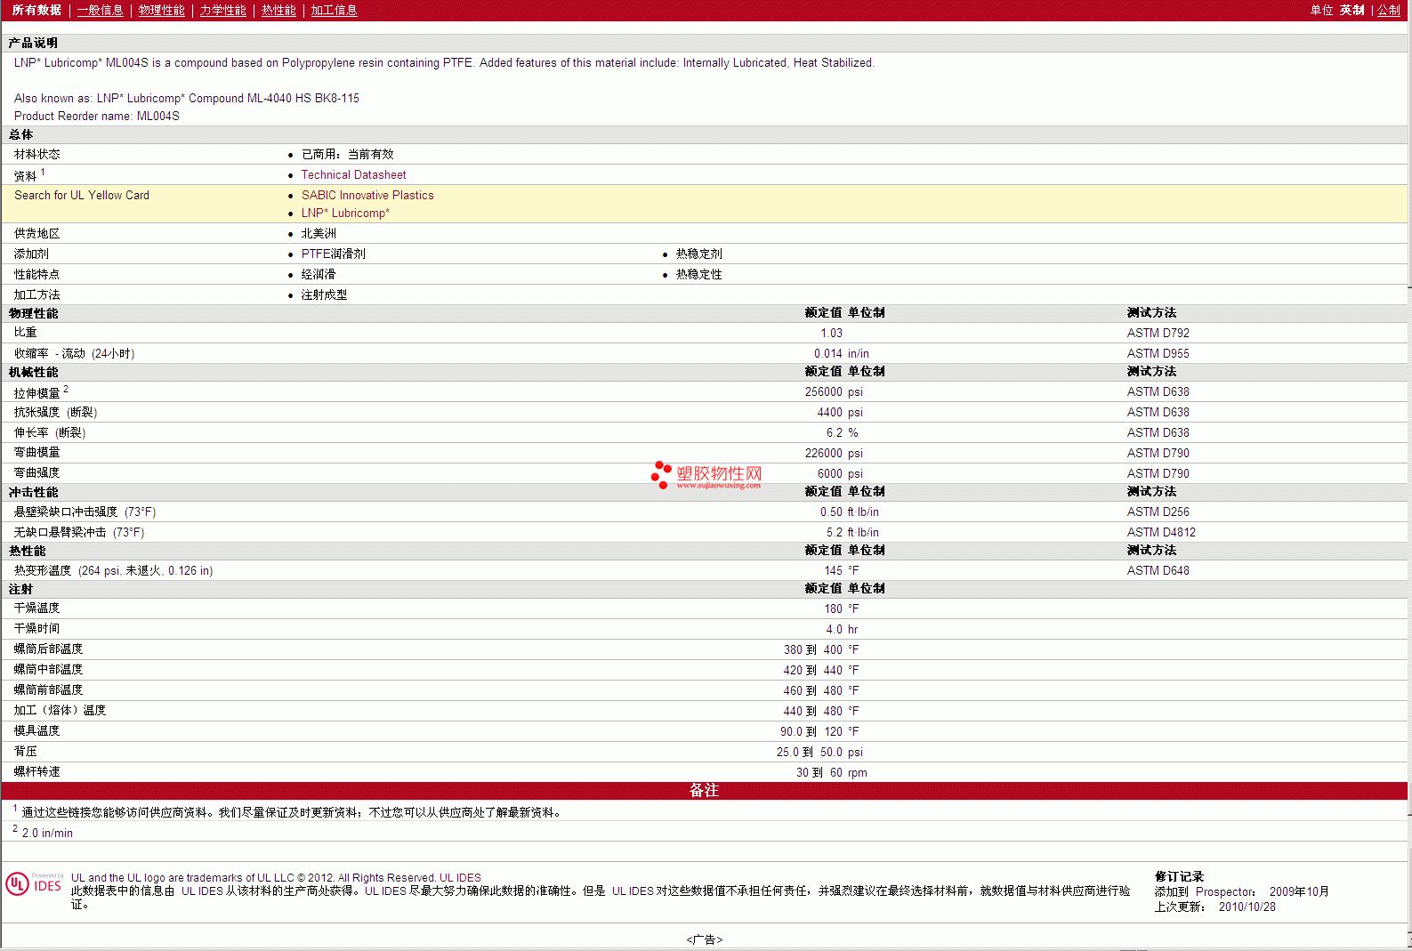
Task: Follow the SABIC Innovative Plastics link
Action: [x=367, y=196]
